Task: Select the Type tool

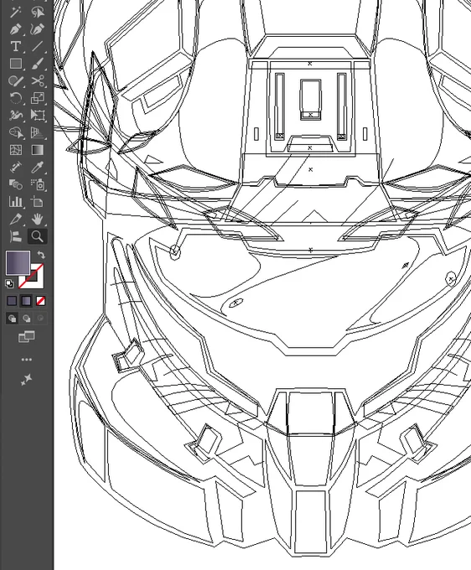Action: click(16, 46)
